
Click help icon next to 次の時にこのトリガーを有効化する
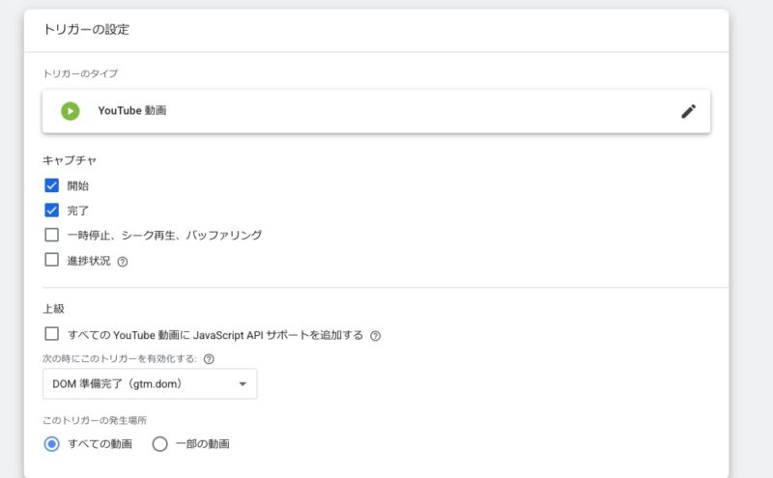tap(209, 359)
